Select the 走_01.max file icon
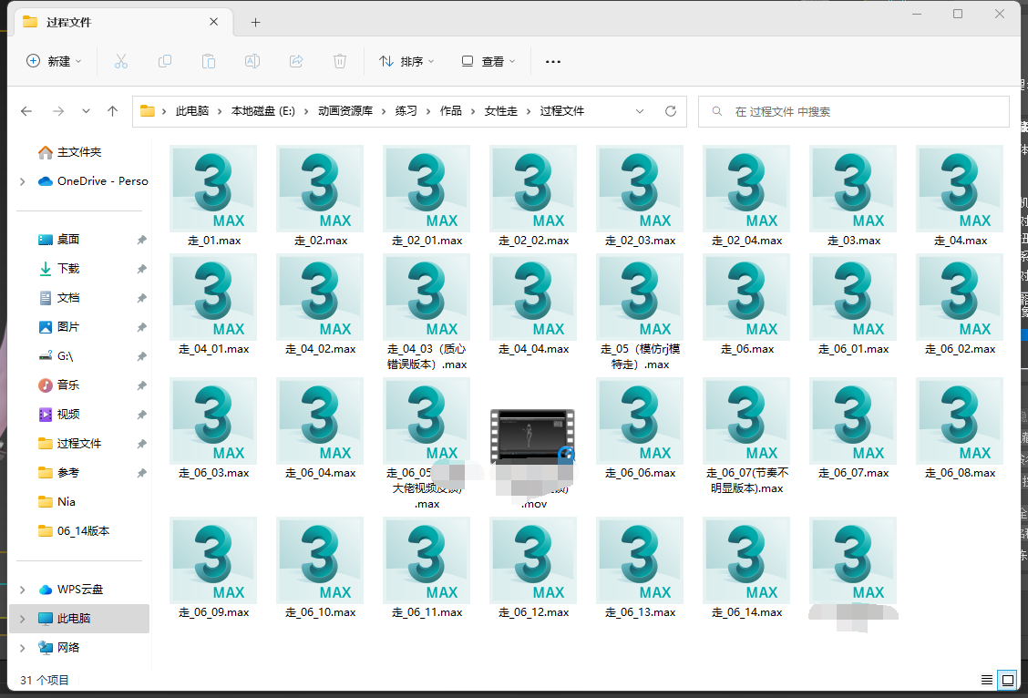 click(x=213, y=189)
